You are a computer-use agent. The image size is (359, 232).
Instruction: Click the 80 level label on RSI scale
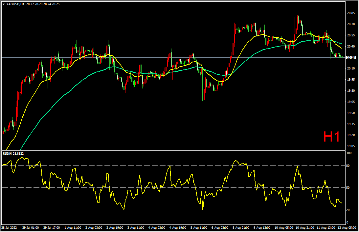tap(348, 166)
